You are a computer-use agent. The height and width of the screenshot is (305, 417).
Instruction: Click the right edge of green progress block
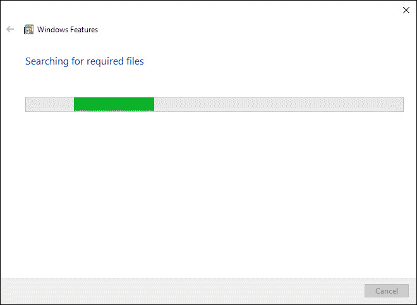click(154, 104)
